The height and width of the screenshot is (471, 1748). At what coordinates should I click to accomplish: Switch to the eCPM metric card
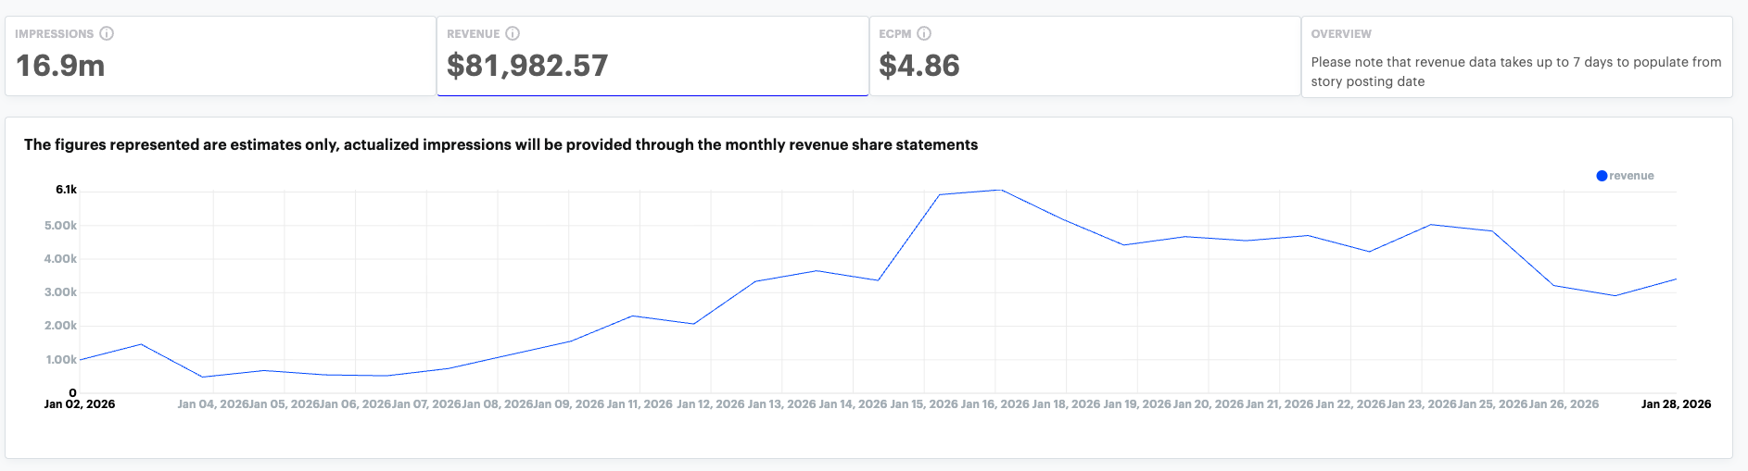(1084, 56)
